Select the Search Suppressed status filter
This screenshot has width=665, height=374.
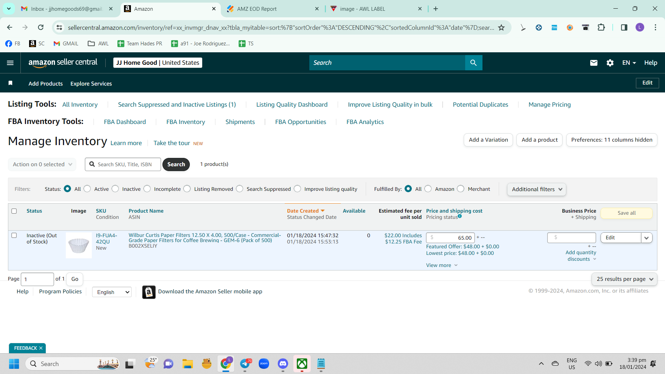click(240, 189)
